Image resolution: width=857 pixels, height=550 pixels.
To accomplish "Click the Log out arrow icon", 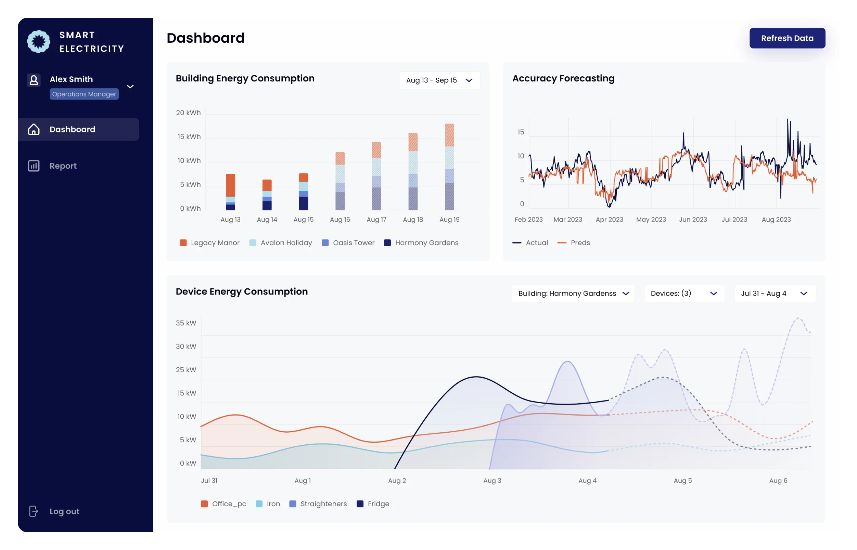I will pyautogui.click(x=33, y=511).
